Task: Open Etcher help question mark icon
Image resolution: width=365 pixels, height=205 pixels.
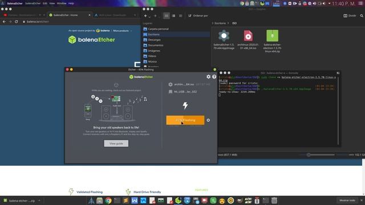Action: pos(214,77)
